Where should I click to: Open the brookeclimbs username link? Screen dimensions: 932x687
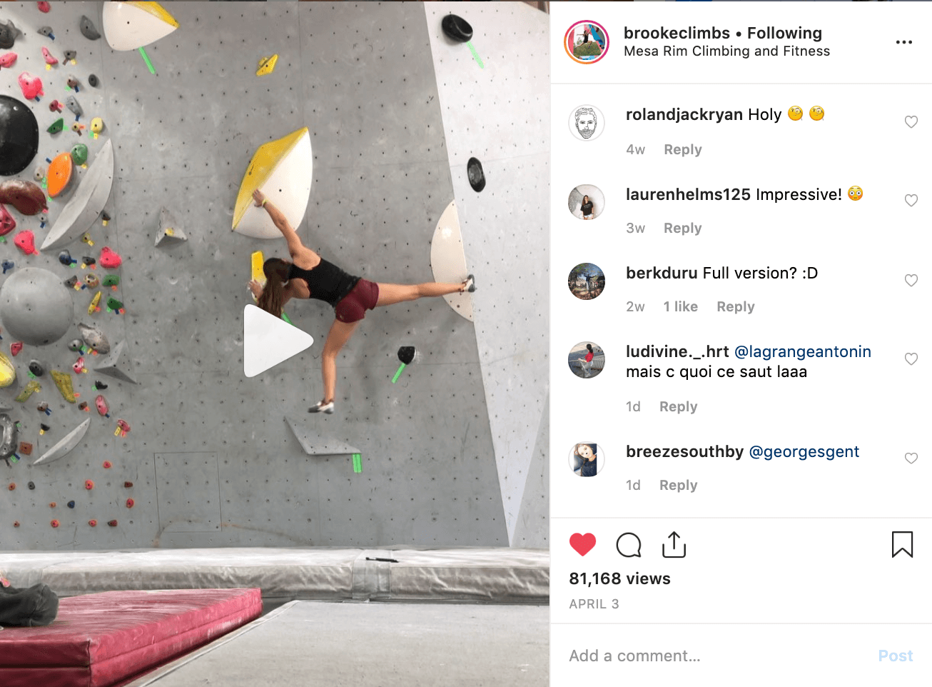(x=677, y=33)
